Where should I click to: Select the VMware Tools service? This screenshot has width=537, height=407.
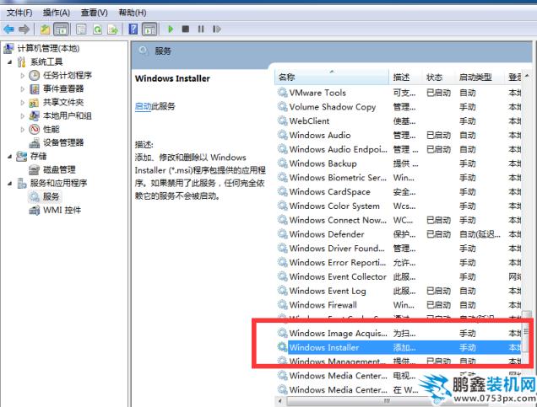pos(399,93)
